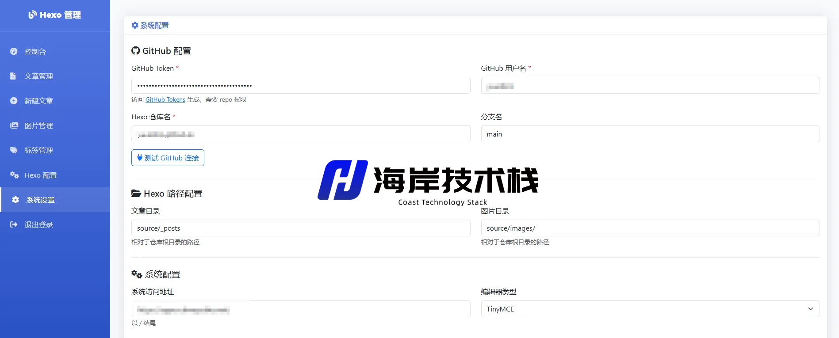This screenshot has width=839, height=338.
Task: Click the document icon beside 文章管理
Action: point(13,76)
